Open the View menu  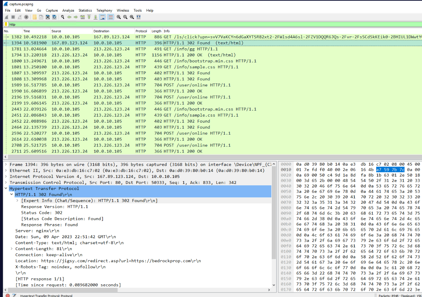[x=29, y=10]
